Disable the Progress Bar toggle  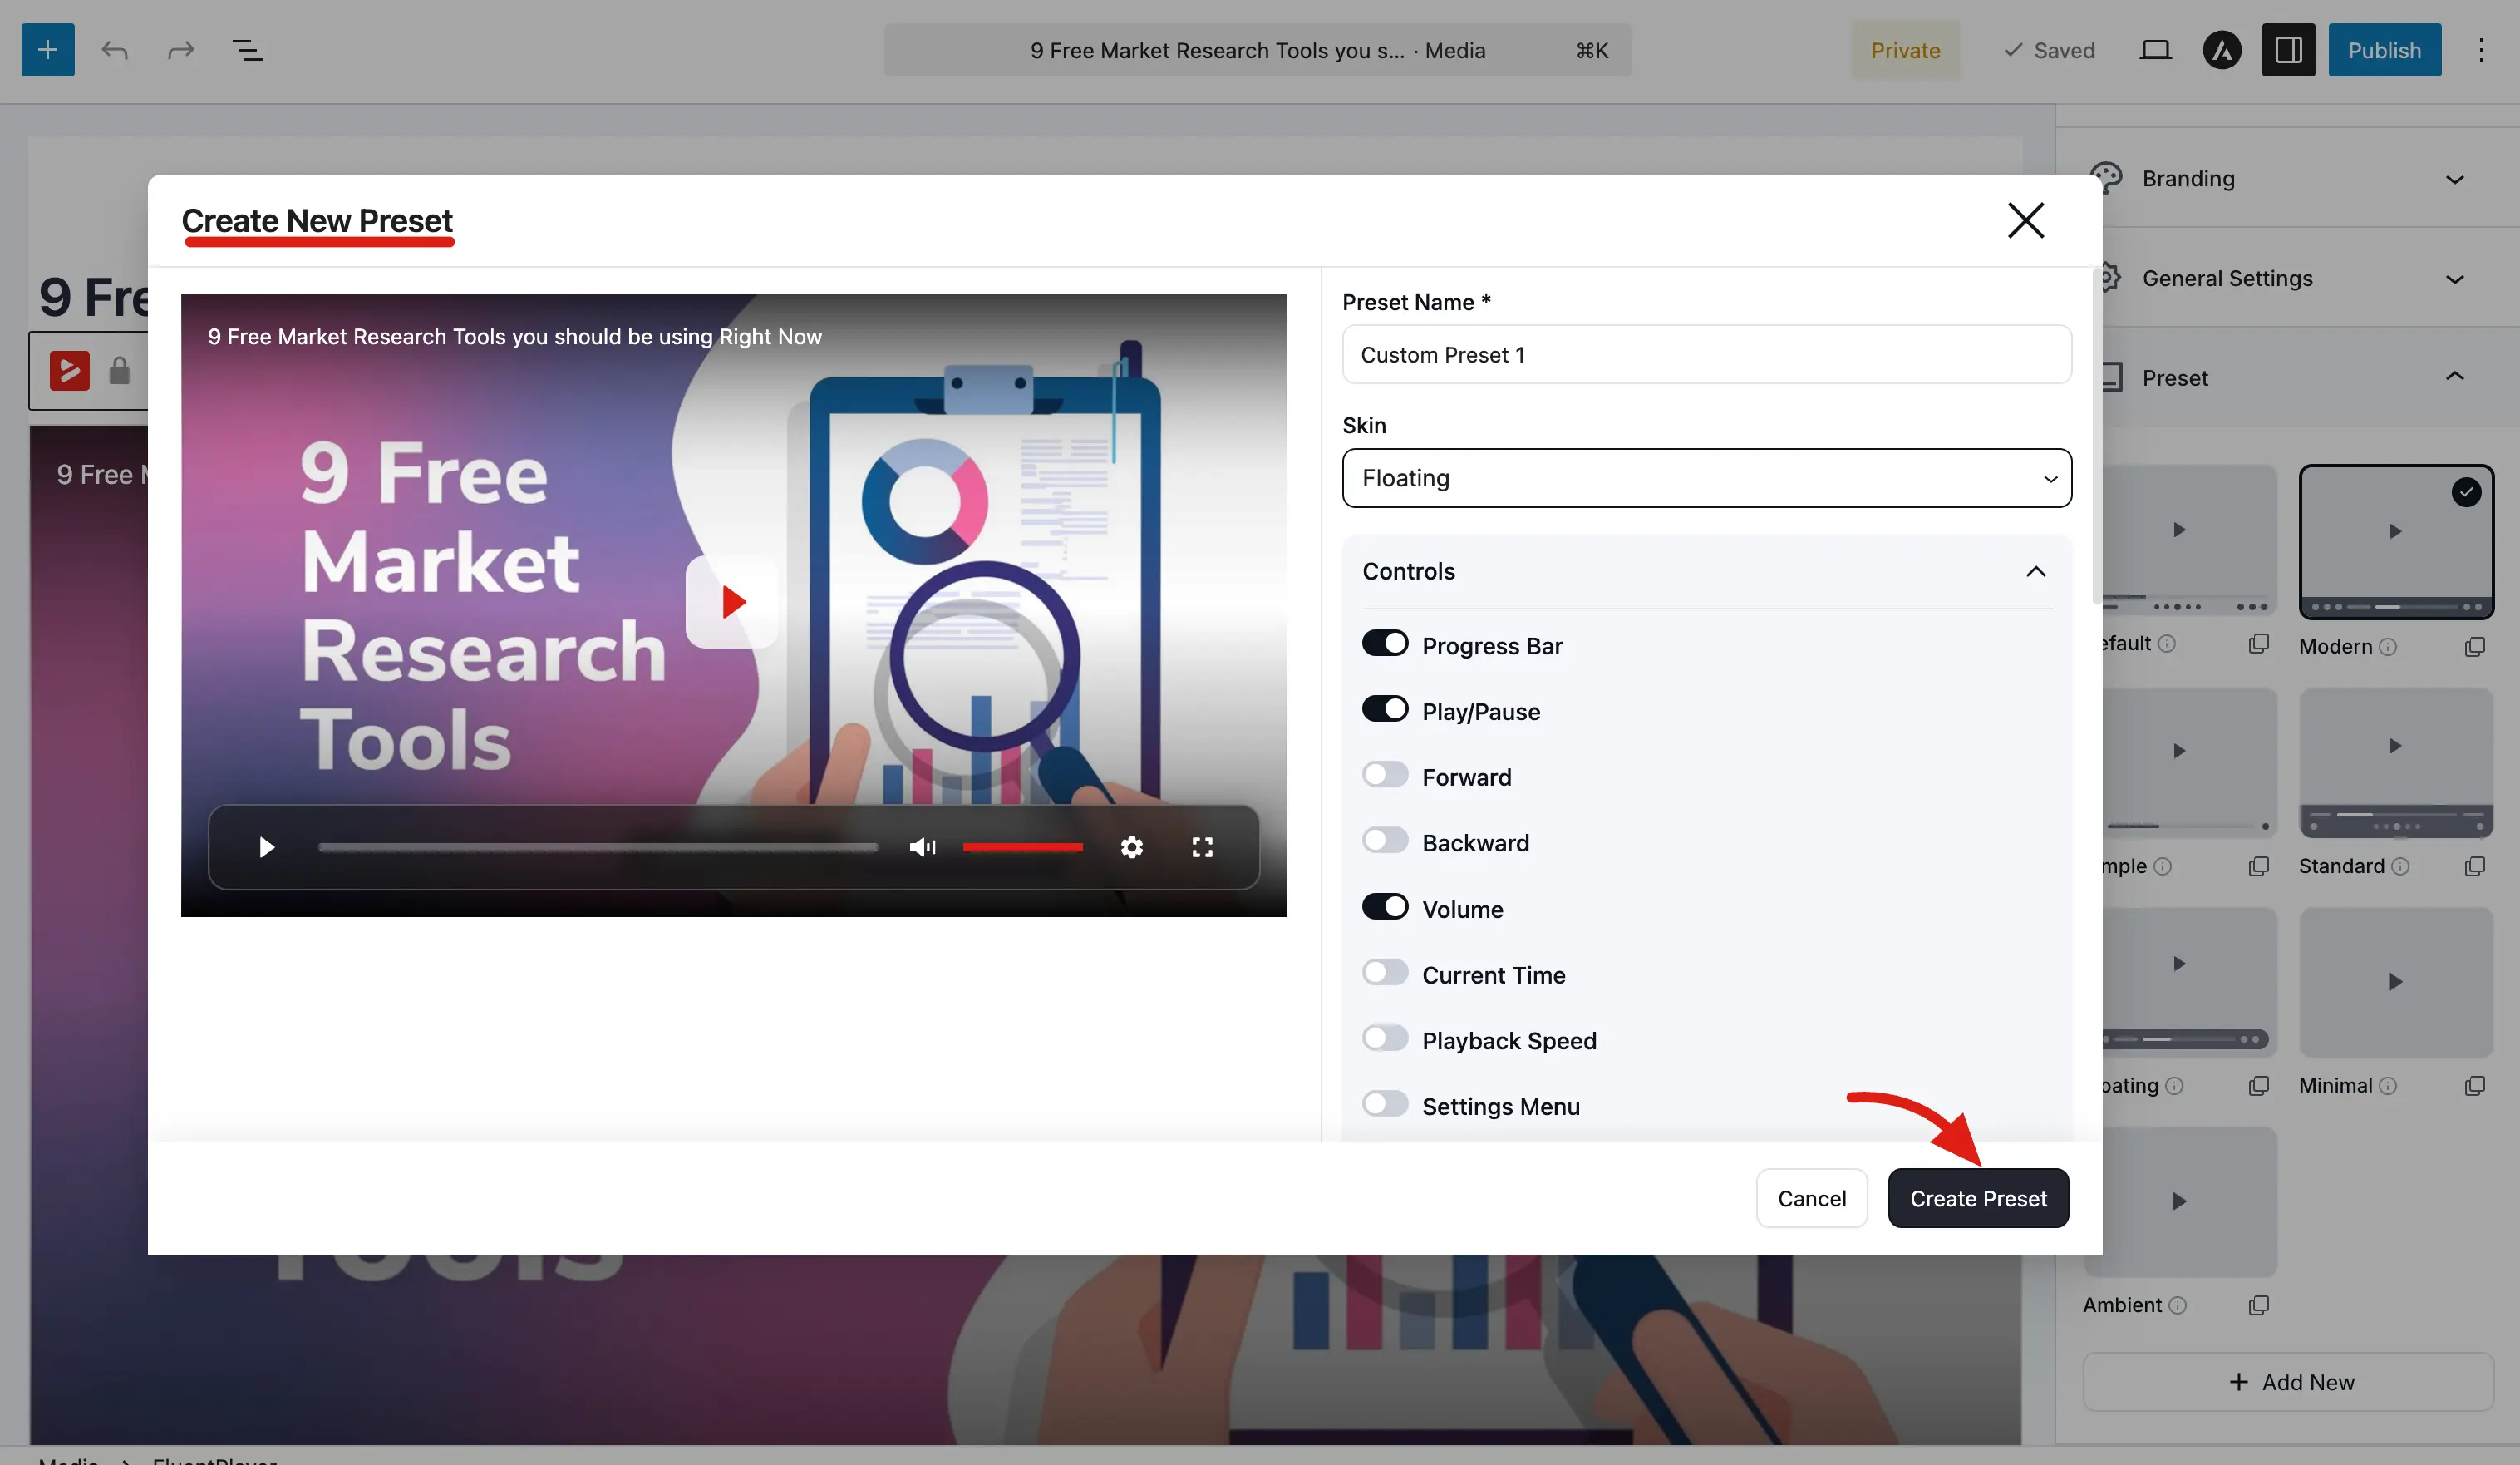pyautogui.click(x=1385, y=644)
